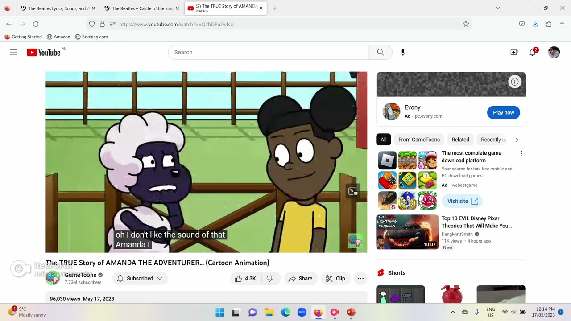The width and height of the screenshot is (571, 321).
Task: Open the ENG US language indicator
Action: click(491, 312)
